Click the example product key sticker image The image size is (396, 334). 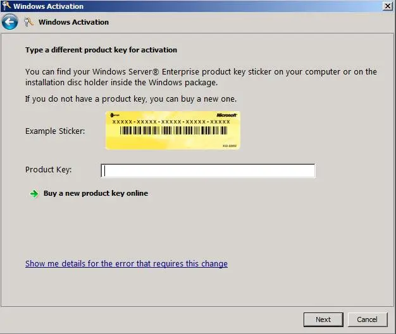click(x=173, y=130)
